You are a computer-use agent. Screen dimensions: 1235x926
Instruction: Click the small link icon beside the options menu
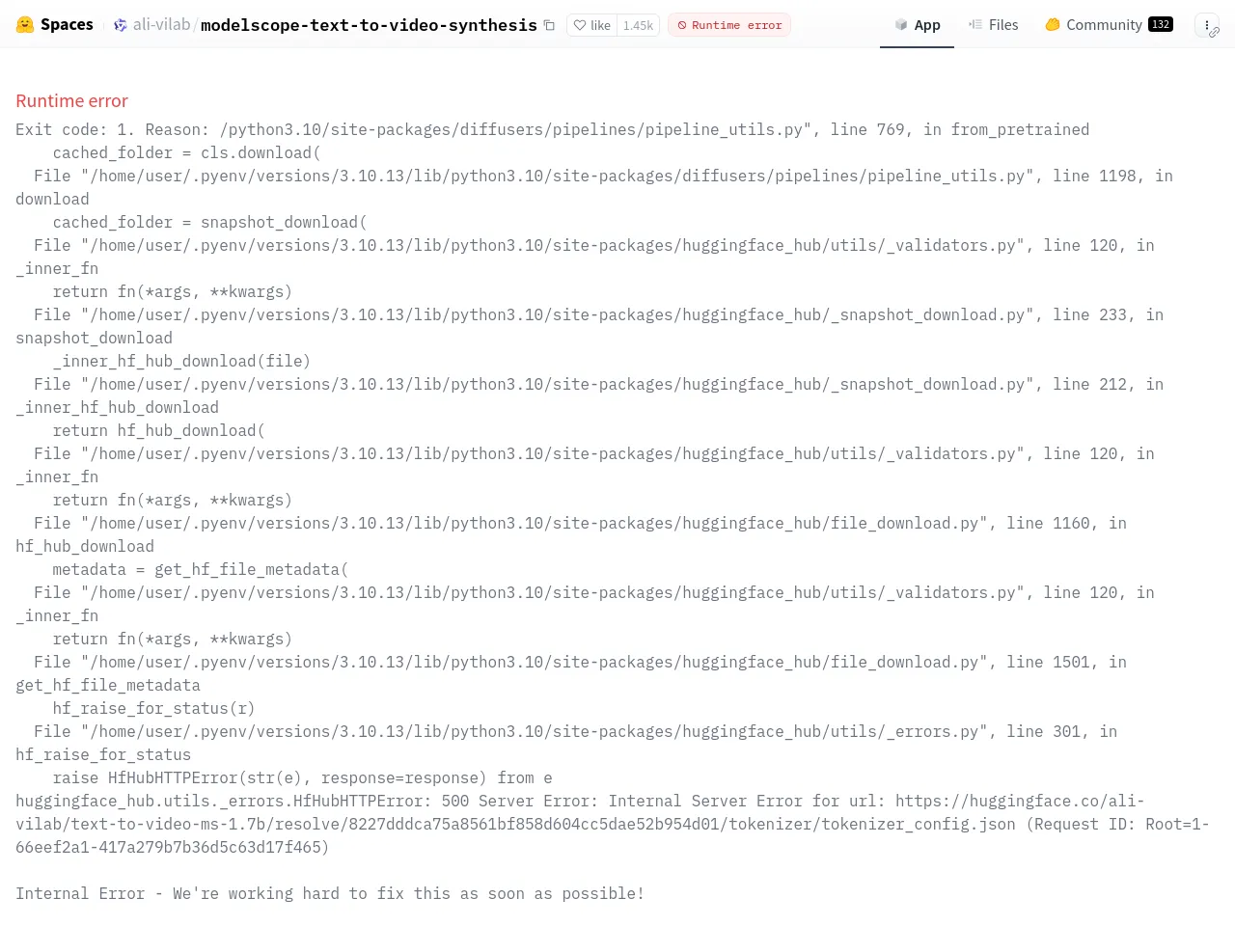coord(1214,33)
